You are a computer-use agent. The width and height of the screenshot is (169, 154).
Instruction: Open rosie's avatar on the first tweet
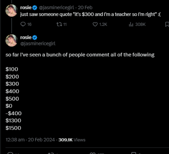pyautogui.click(x=12, y=10)
